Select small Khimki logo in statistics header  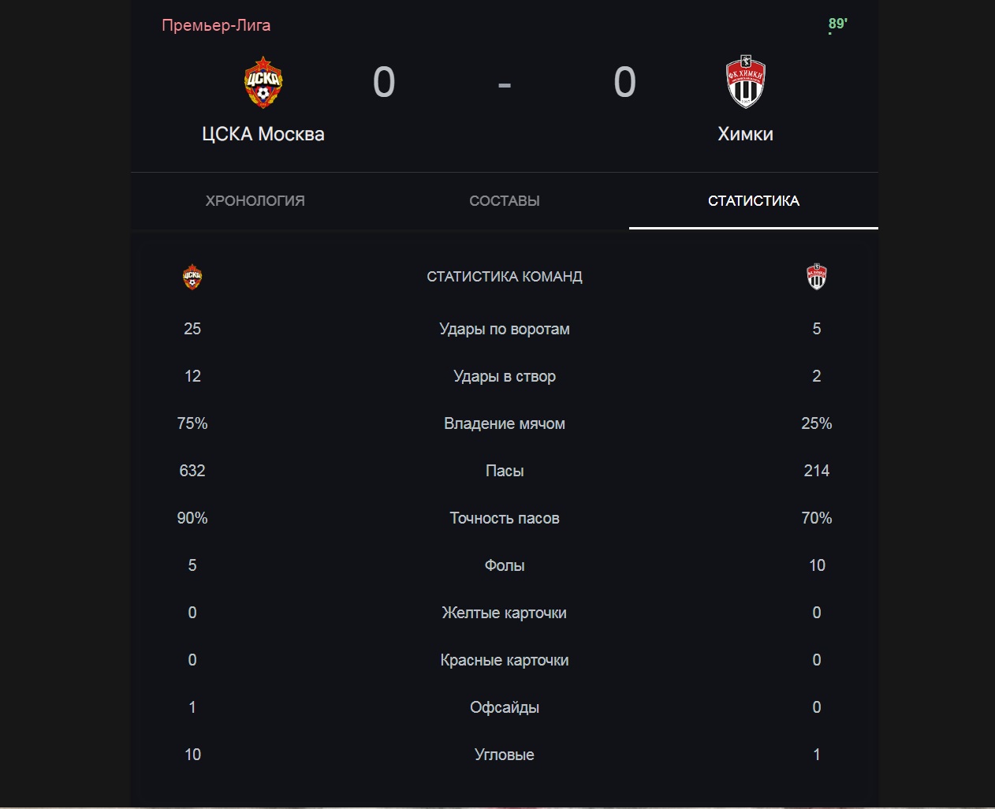click(x=817, y=277)
